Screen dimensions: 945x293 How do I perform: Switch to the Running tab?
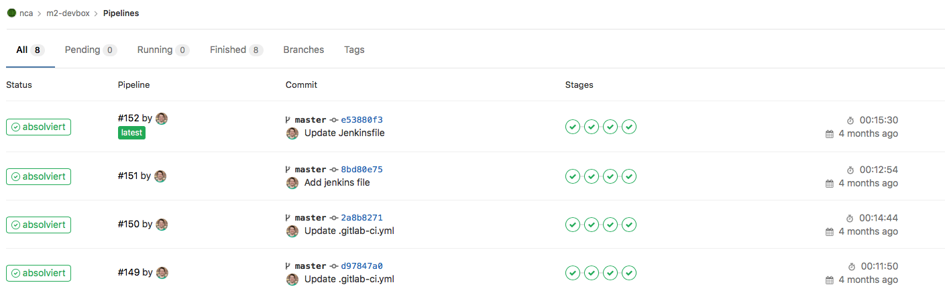(x=162, y=50)
